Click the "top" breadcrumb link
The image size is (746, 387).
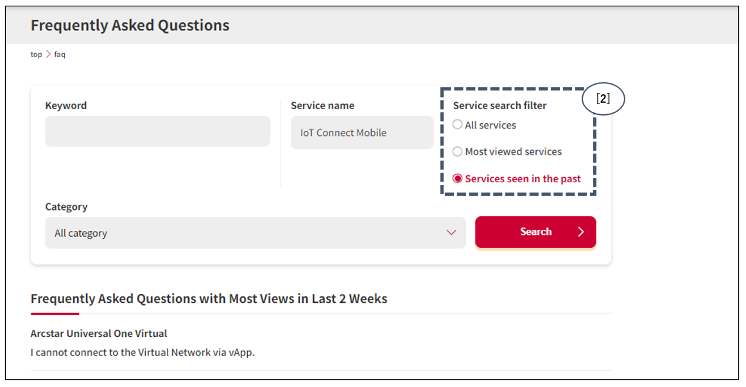[36, 55]
